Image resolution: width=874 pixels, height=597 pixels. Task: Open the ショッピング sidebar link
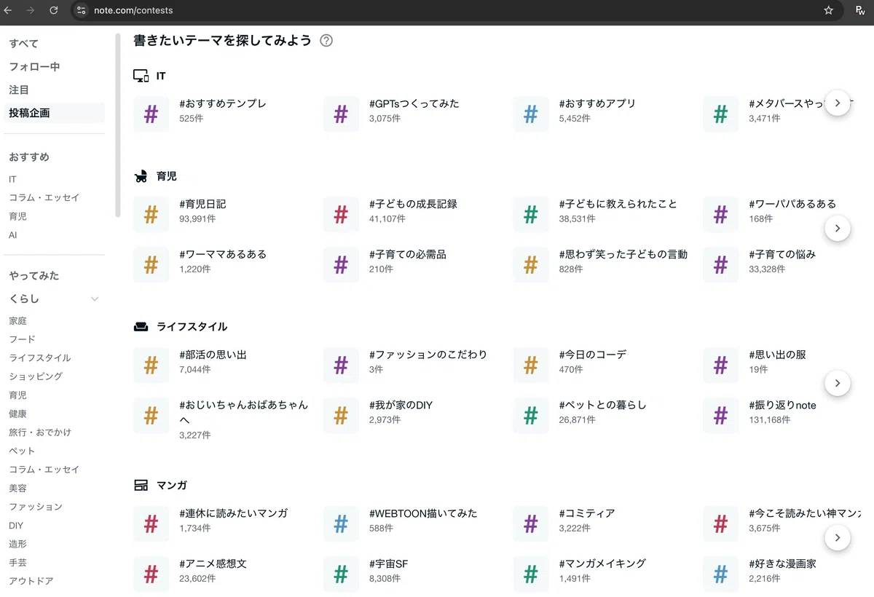tap(36, 376)
